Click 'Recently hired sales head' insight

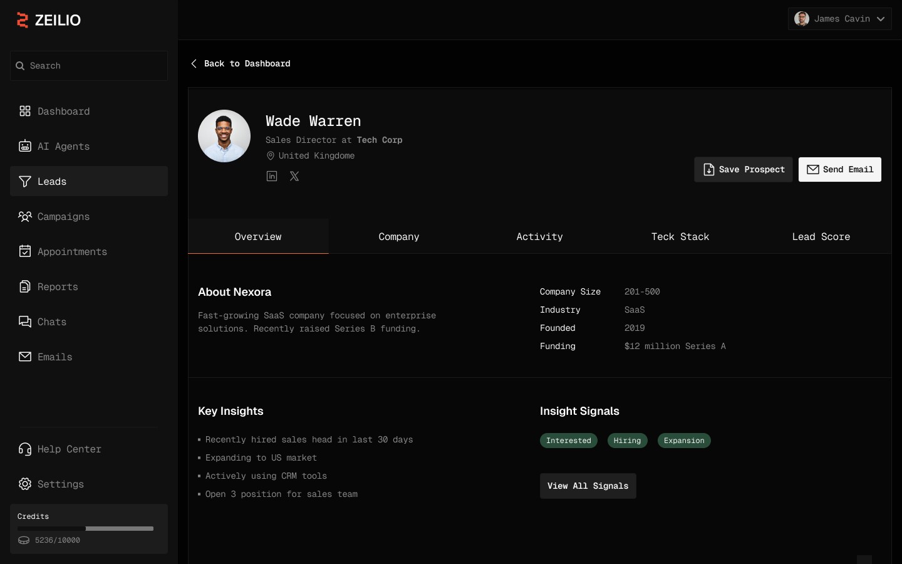click(309, 439)
